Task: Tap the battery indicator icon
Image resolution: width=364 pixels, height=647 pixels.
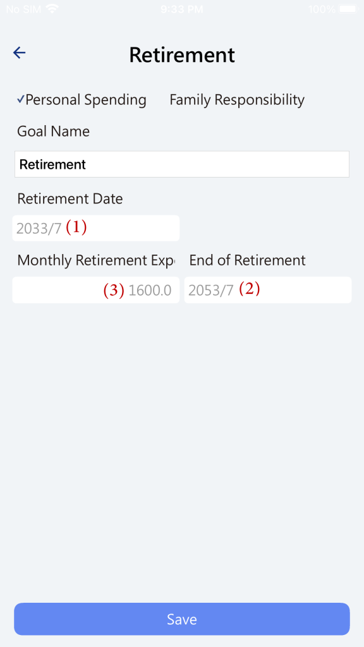Action: (348, 9)
